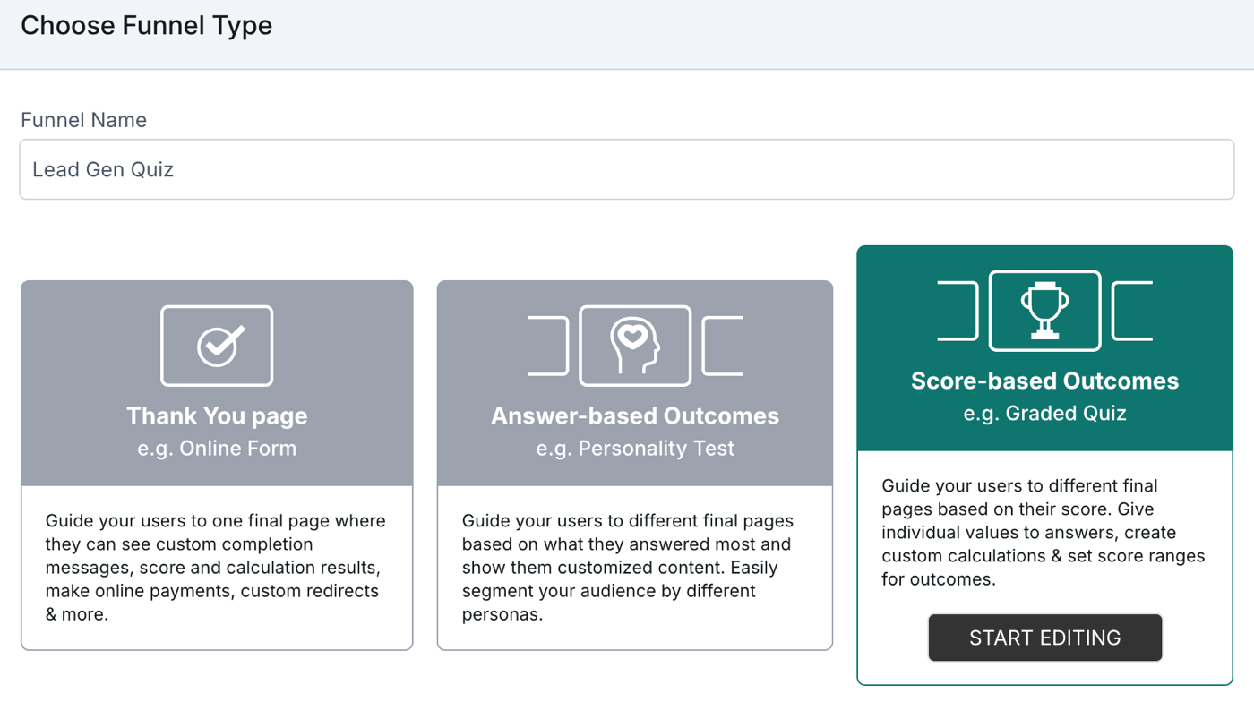The width and height of the screenshot is (1254, 702).
Task: Click the trophy icon on Score-based card
Action: [x=1044, y=311]
